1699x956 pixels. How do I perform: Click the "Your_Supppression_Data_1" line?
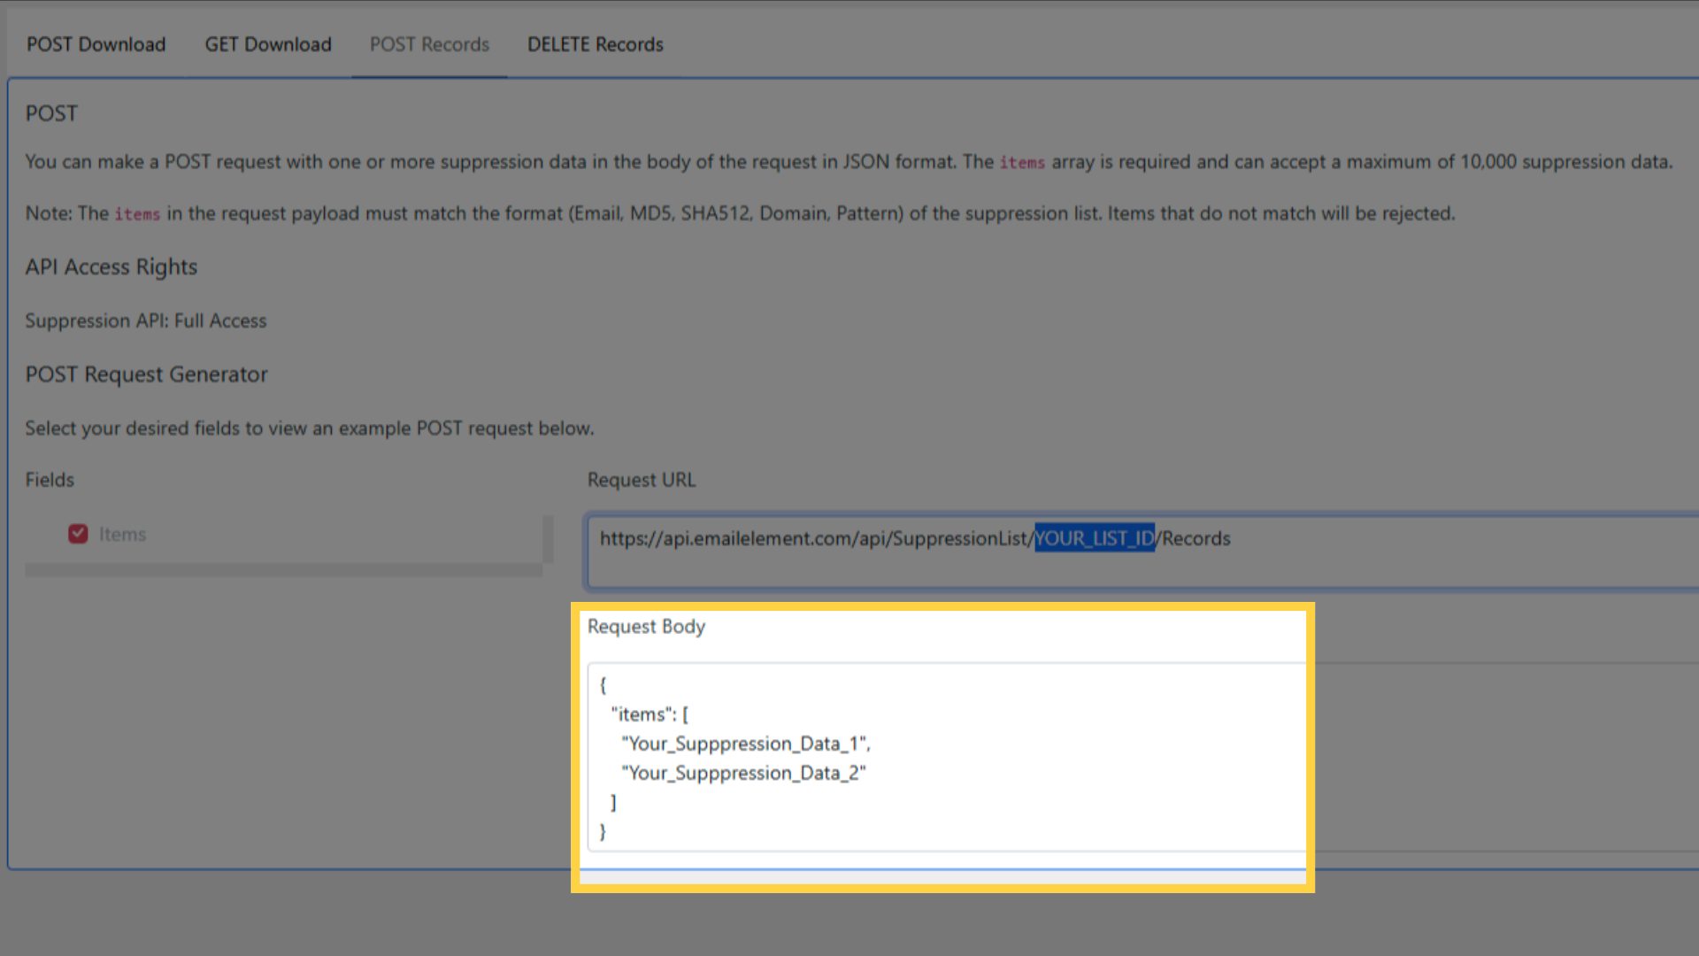pyautogui.click(x=745, y=744)
